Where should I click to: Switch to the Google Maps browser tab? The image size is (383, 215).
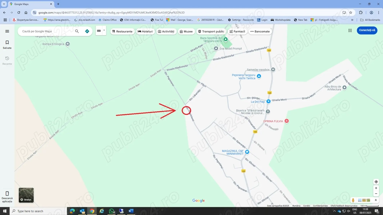click(x=31, y=4)
